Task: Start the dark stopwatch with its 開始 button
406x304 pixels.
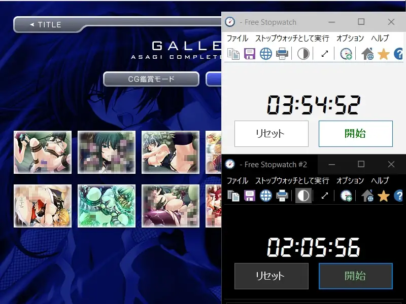Action: 355,276
